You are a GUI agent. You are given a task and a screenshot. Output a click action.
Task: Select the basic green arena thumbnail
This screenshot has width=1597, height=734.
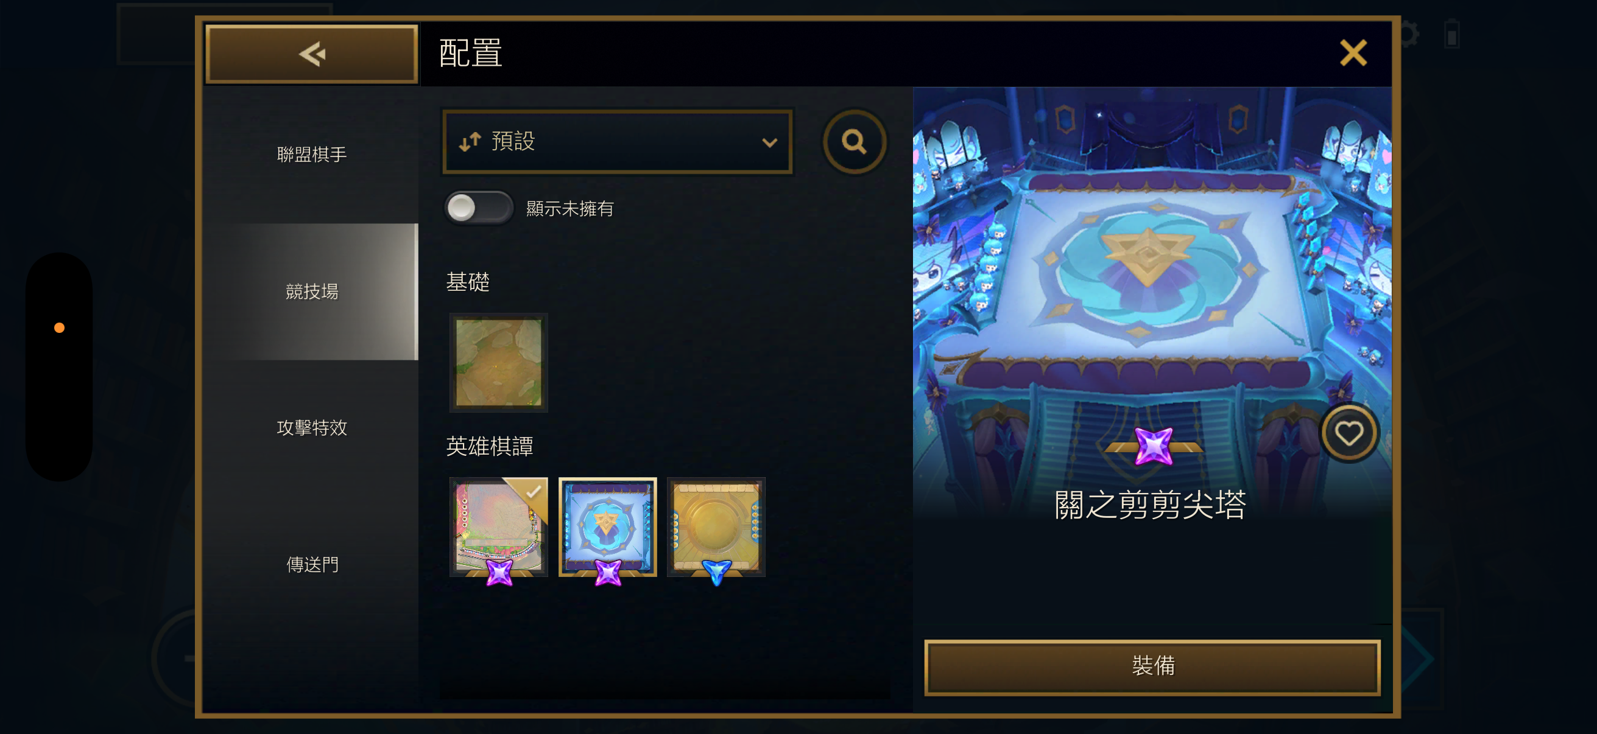click(498, 362)
